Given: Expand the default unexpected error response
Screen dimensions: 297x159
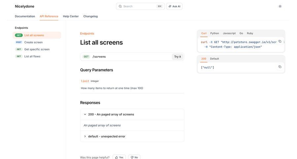Looking at the screenshot, I should 85,136.
